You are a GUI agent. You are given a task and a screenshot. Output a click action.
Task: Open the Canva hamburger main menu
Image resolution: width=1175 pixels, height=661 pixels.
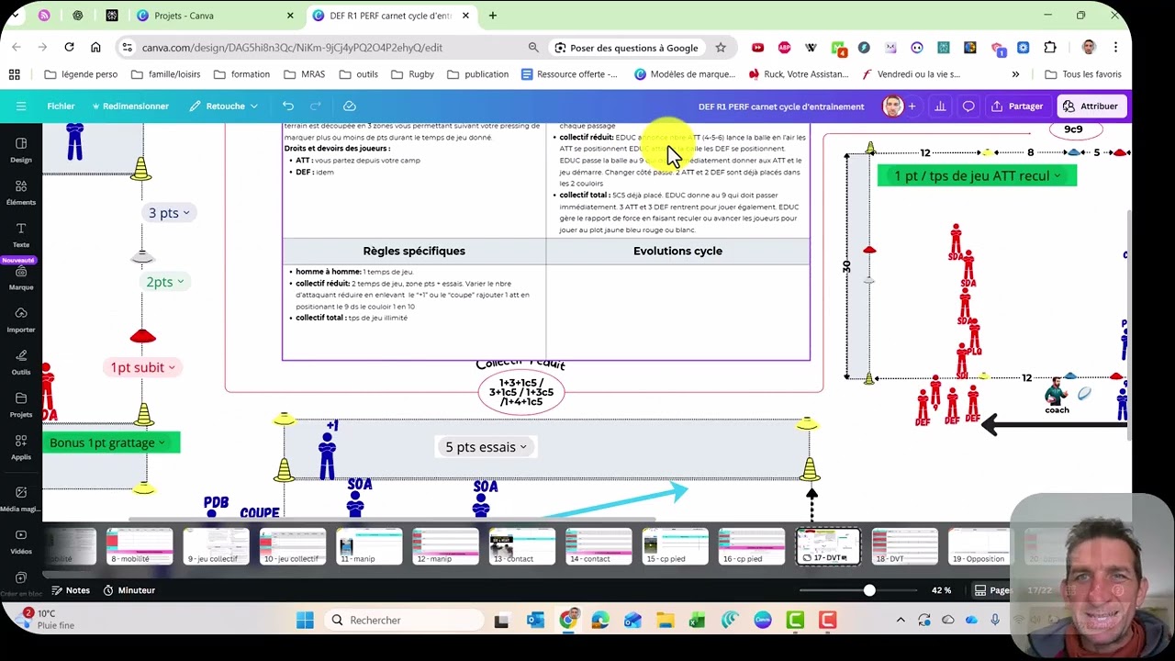(x=21, y=106)
